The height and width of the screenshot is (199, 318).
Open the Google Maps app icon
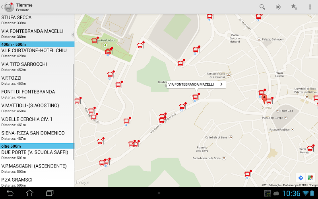[310, 178]
